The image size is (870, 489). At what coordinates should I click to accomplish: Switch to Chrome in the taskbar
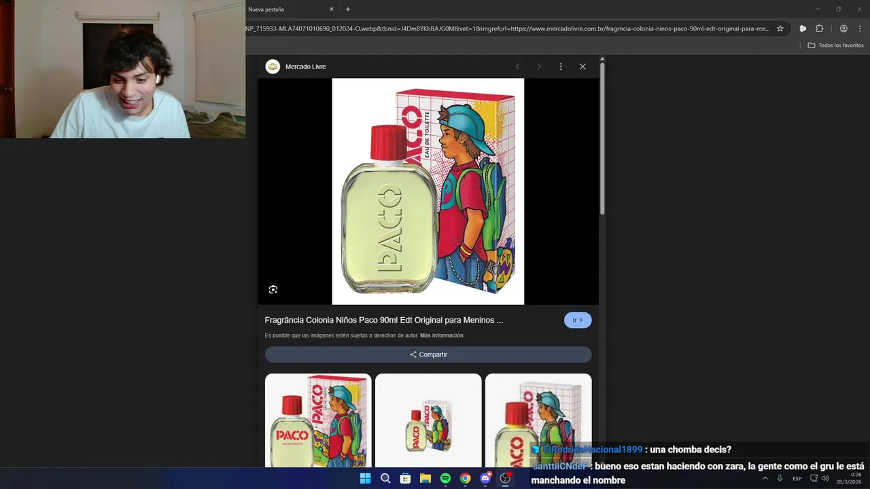(x=465, y=478)
